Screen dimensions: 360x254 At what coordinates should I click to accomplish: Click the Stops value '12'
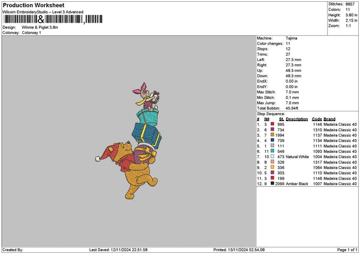click(x=288, y=49)
